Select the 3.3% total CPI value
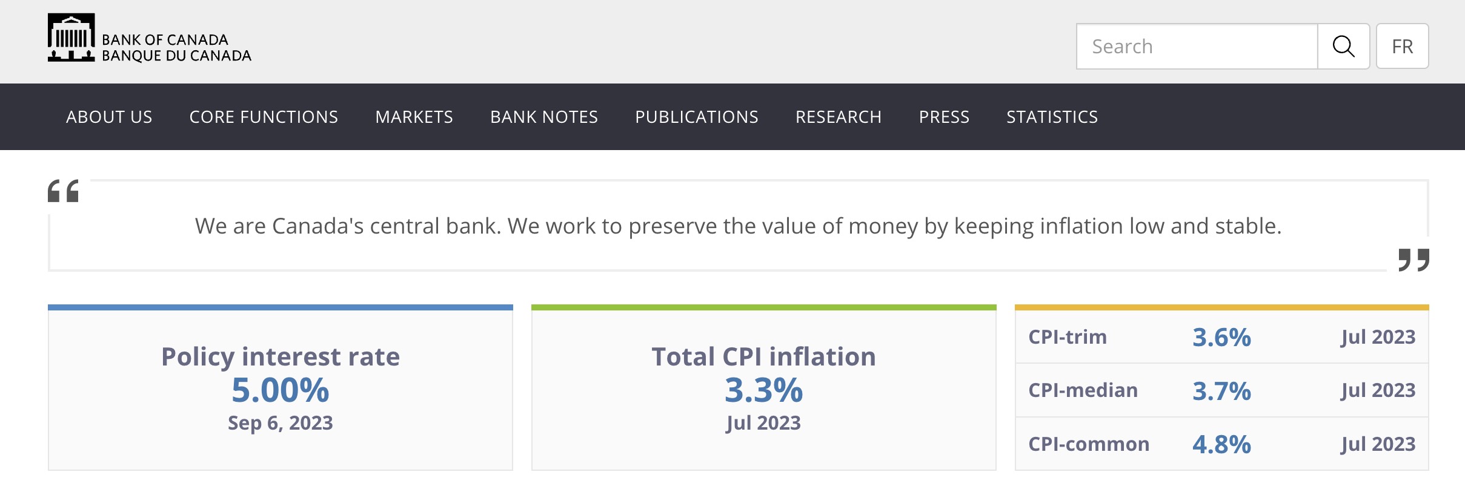Screen dimensions: 1465x495 (763, 390)
